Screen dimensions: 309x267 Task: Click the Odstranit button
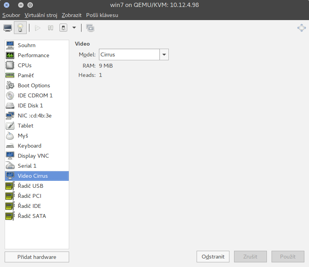213,257
